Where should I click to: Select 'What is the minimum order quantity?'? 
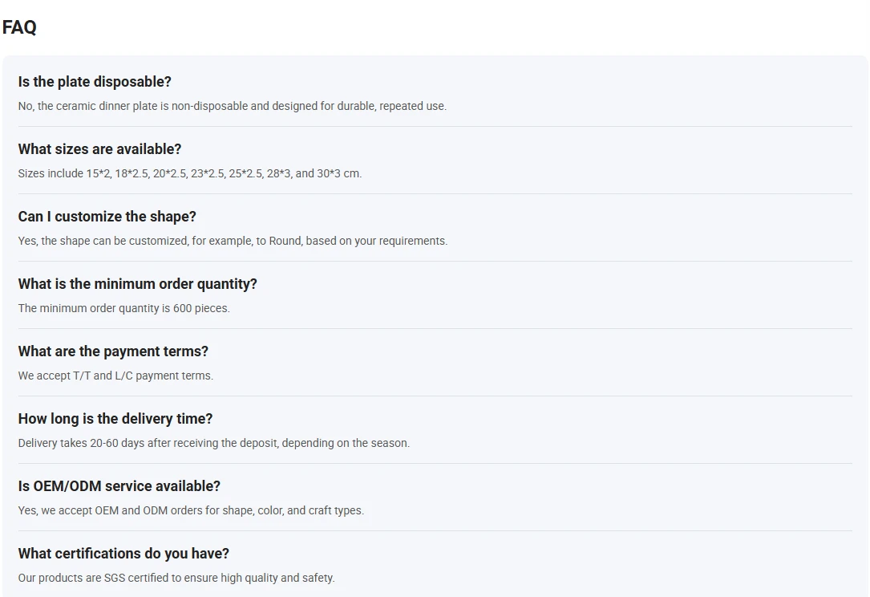138,284
